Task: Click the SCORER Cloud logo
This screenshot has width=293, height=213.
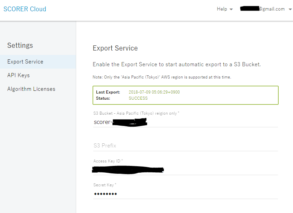Action: pos(25,9)
